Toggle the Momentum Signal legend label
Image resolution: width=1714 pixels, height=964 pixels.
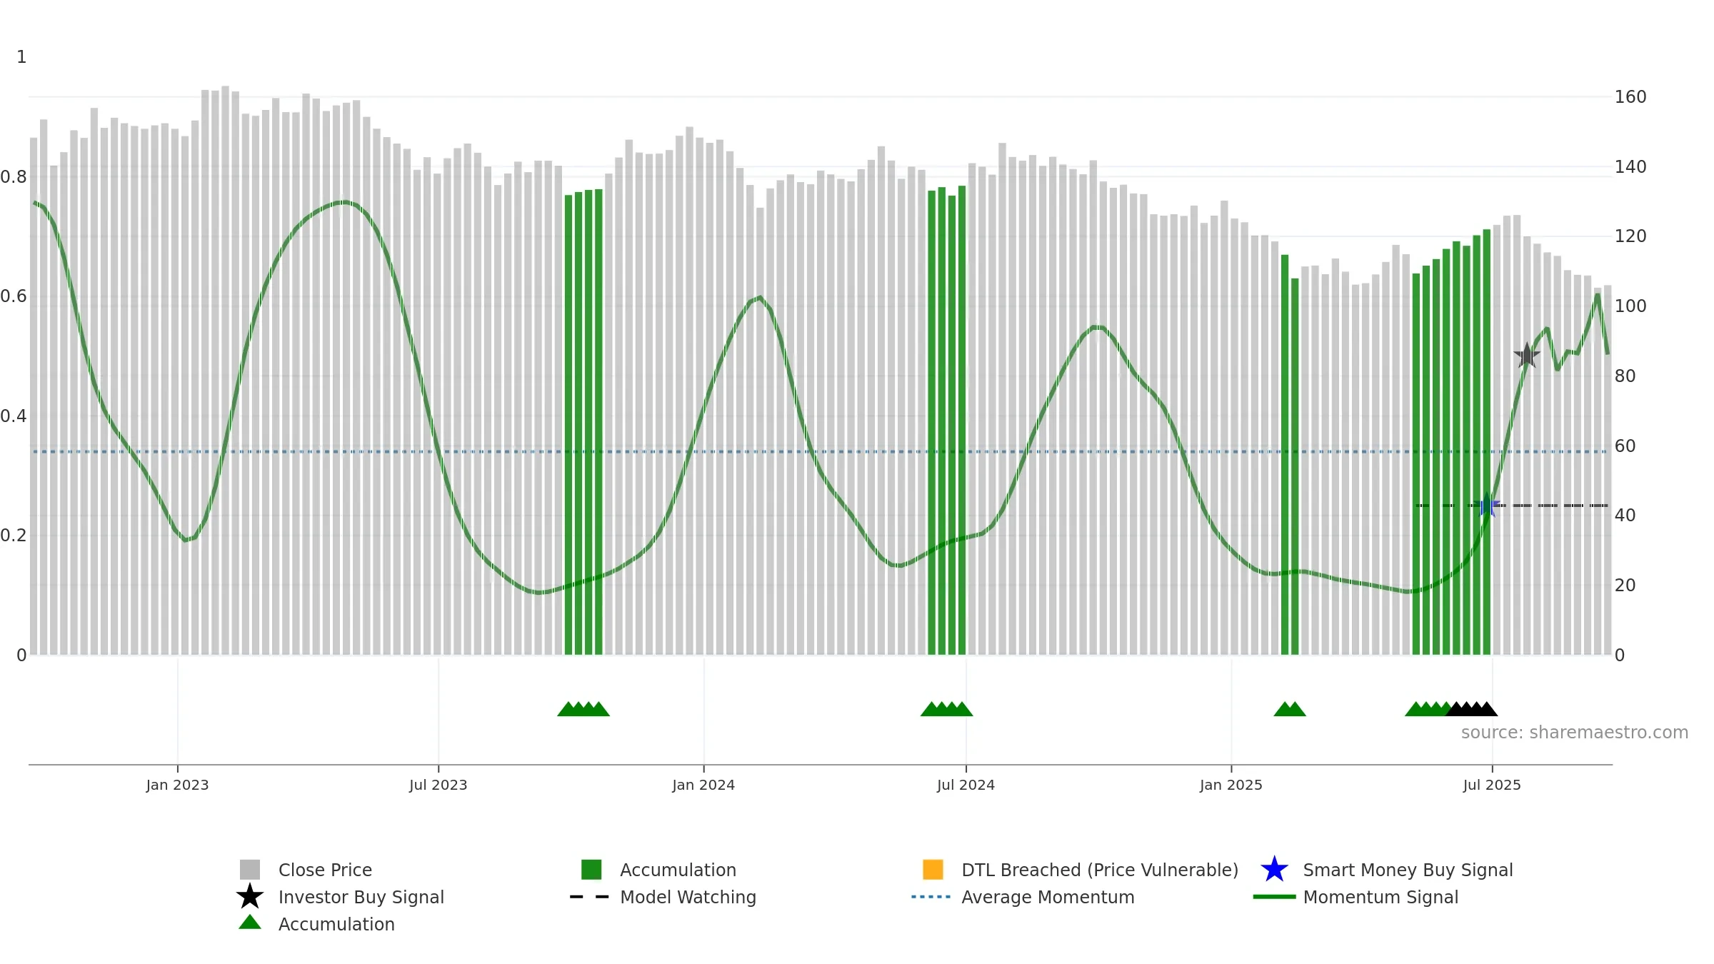[1380, 897]
